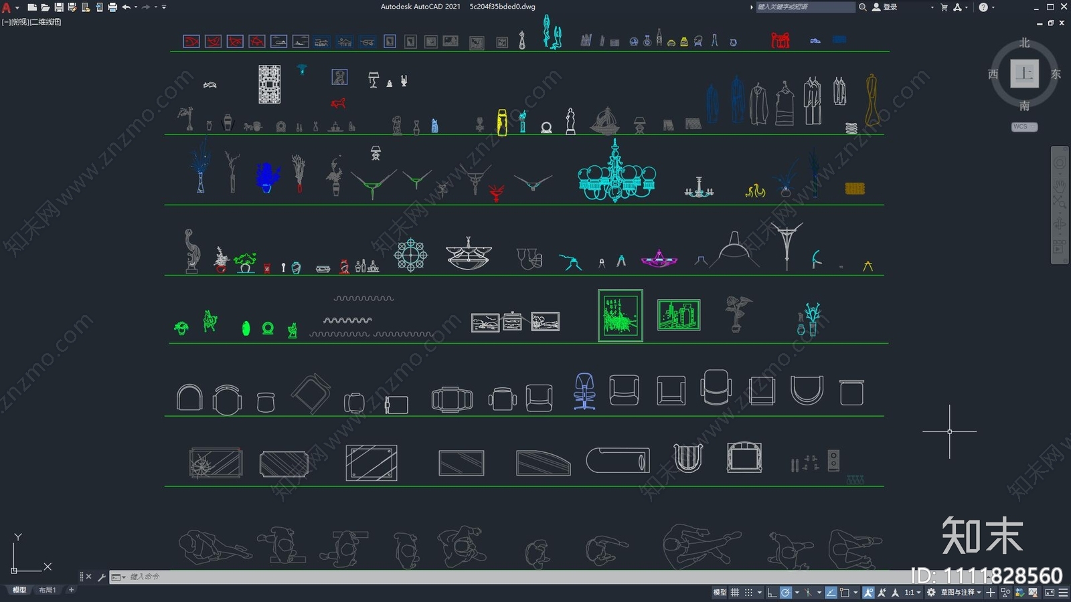Screen dimensions: 1071x602
Task: Open the Autodesk App Store cart icon
Action: pos(944,7)
